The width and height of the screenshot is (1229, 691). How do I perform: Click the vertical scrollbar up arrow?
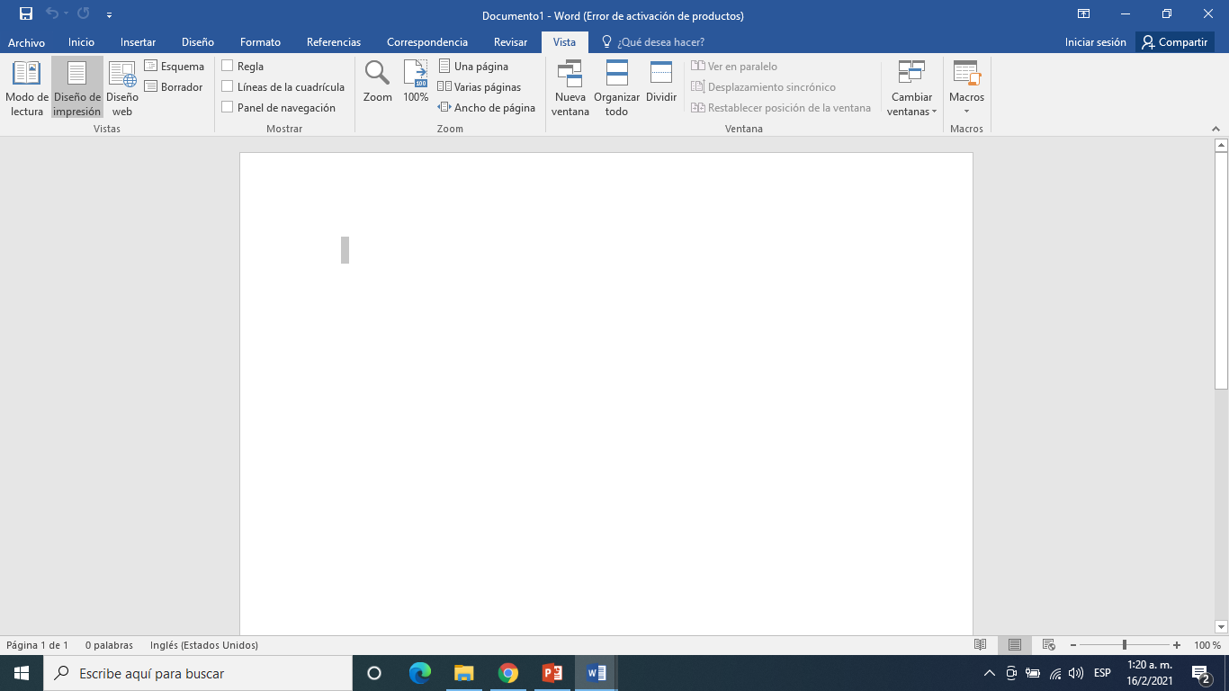(x=1221, y=145)
